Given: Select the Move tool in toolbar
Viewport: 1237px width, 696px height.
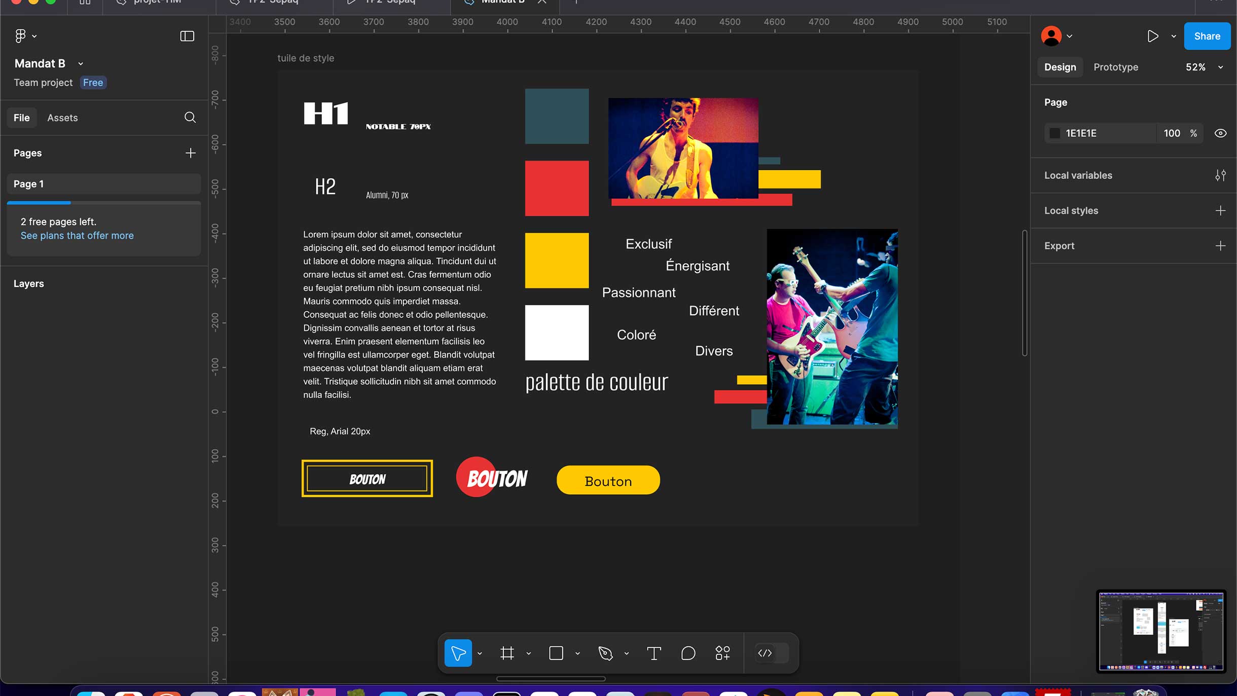Looking at the screenshot, I should click(x=458, y=653).
